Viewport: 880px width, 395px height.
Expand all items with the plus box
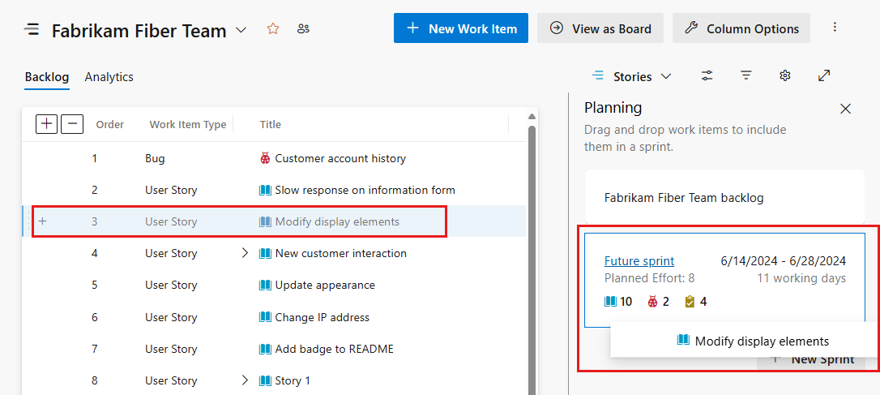click(x=47, y=124)
